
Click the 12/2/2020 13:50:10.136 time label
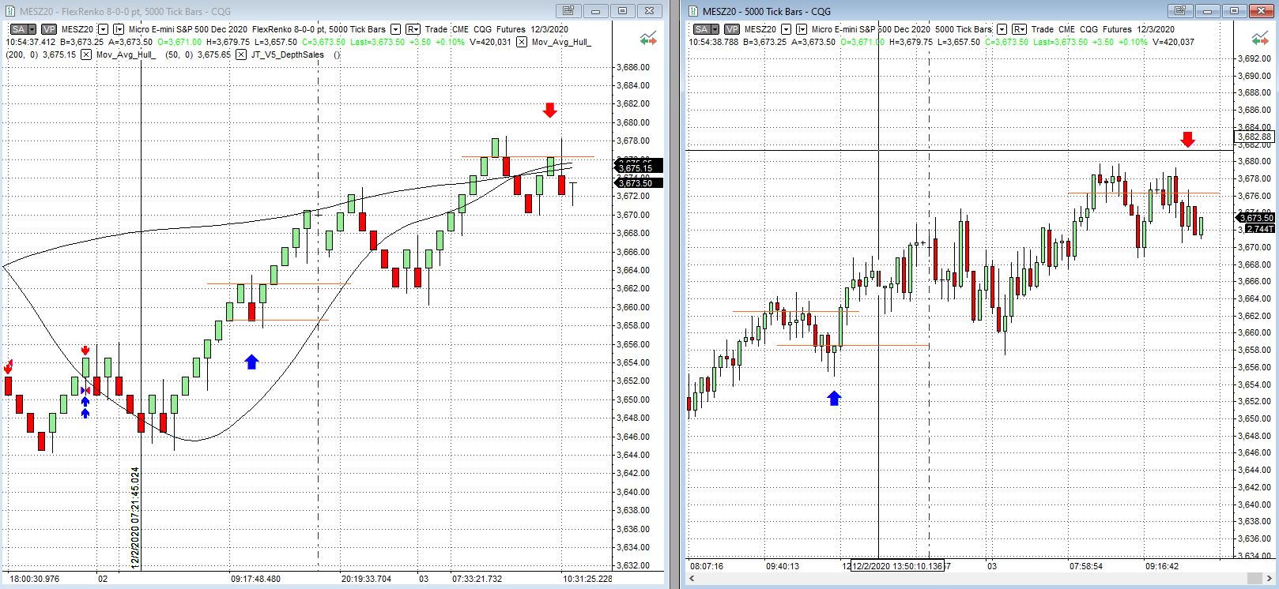[x=897, y=566]
